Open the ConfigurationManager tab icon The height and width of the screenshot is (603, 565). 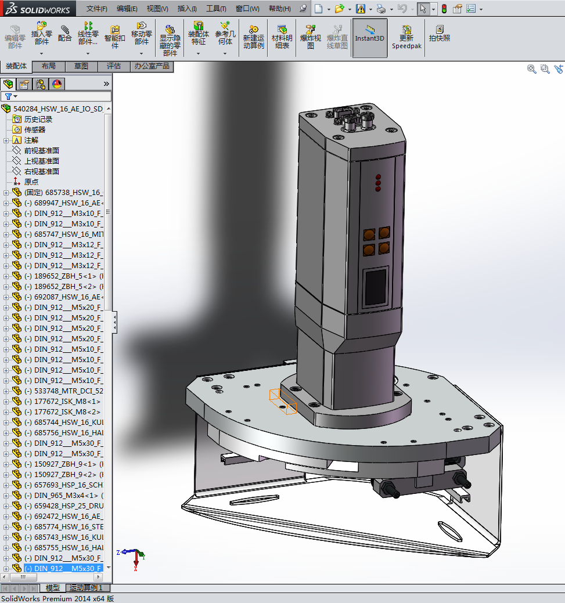[x=41, y=84]
